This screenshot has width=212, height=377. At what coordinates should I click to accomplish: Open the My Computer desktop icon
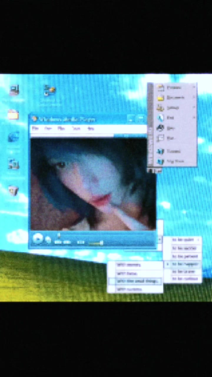tap(14, 90)
